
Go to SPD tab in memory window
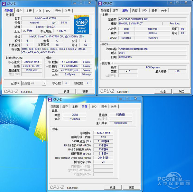coord(94,106)
